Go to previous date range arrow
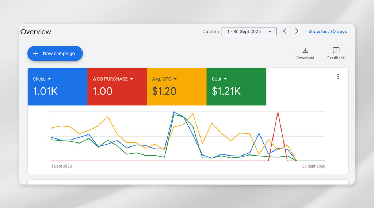Screen dimensions: 374x208 tap(285, 31)
